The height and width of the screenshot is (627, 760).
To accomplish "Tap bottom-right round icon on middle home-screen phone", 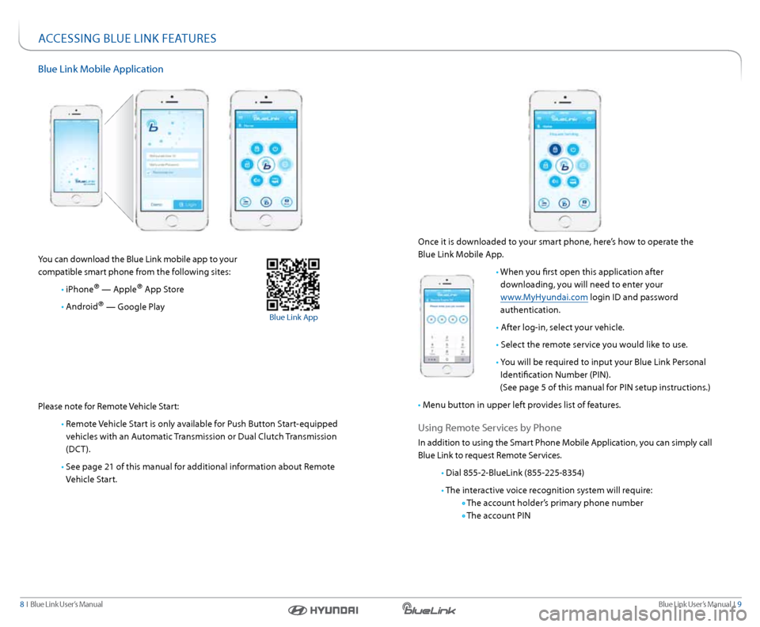I will [286, 202].
